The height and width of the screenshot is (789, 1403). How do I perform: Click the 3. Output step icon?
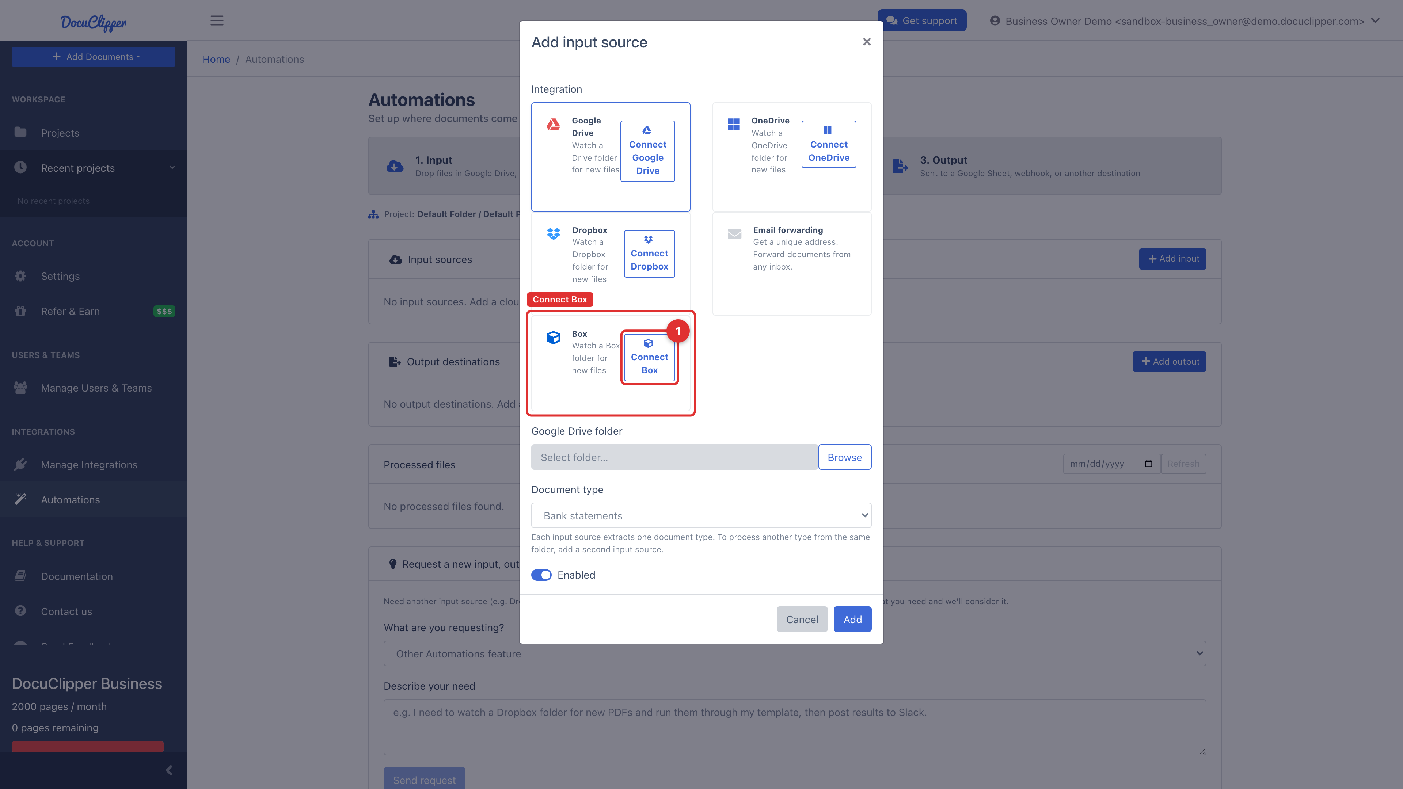901,166
